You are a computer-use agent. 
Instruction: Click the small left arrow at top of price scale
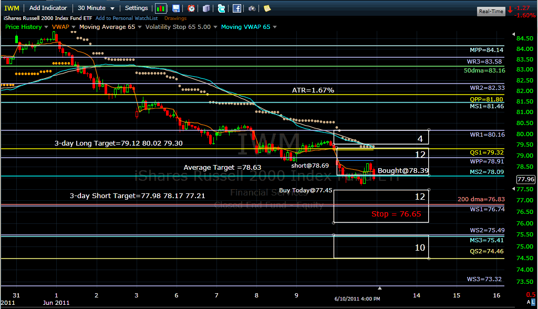[x=513, y=34]
